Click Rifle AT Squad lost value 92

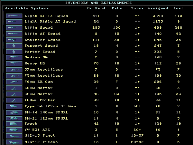(x=179, y=34)
